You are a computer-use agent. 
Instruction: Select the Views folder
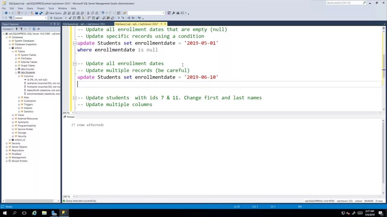pyautogui.click(x=21, y=115)
